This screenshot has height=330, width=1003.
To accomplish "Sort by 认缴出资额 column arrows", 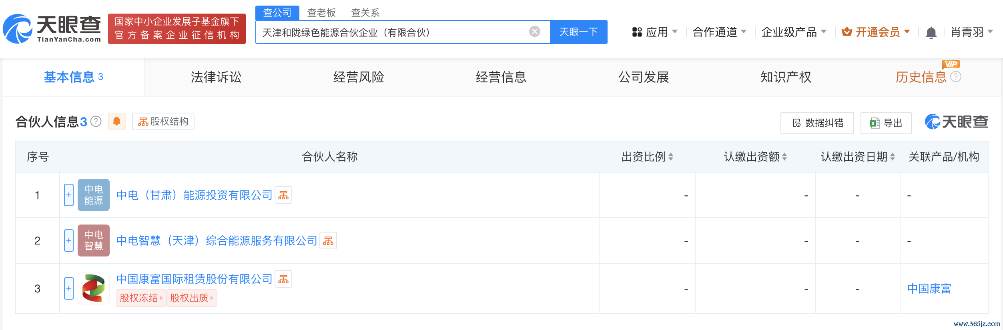I will click(x=784, y=157).
